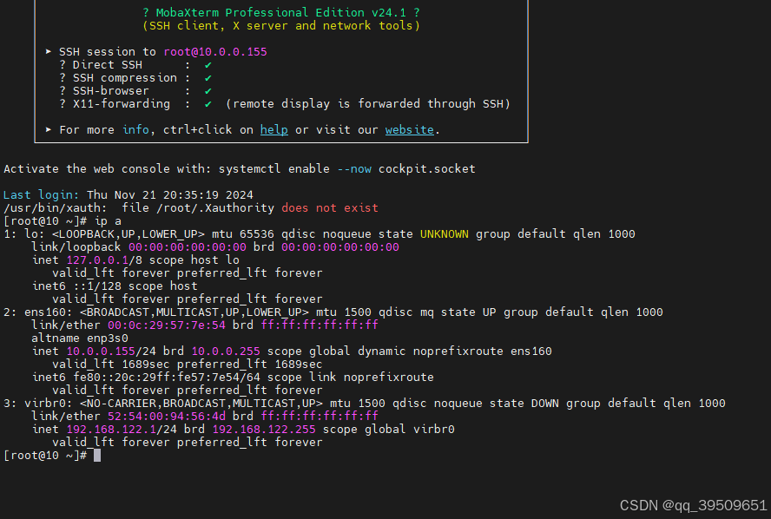The width and height of the screenshot is (771, 519).
Task: Click the 'MobaXterm Professional Edition v24.1' title text
Action: (280, 12)
